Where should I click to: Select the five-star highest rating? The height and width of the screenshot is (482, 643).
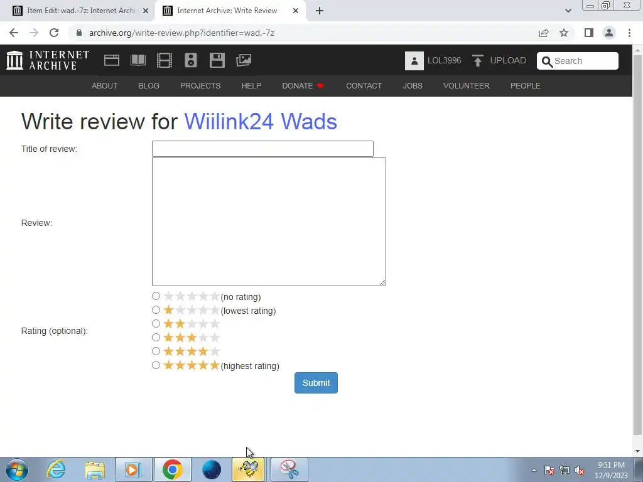tap(156, 365)
